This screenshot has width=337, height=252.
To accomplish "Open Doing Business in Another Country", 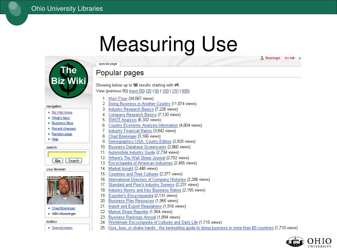I will pyautogui.click(x=139, y=104).
